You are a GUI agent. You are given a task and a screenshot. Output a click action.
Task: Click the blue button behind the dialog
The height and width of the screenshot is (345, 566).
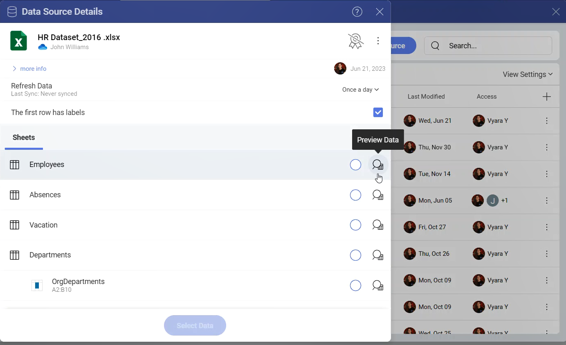[403, 46]
